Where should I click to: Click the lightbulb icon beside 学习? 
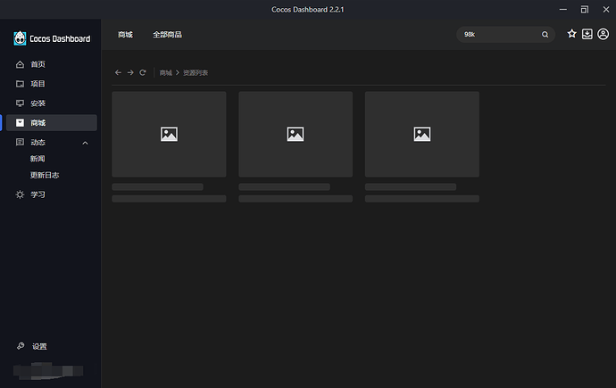click(20, 194)
